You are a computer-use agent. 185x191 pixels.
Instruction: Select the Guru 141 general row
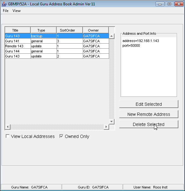click(57, 41)
